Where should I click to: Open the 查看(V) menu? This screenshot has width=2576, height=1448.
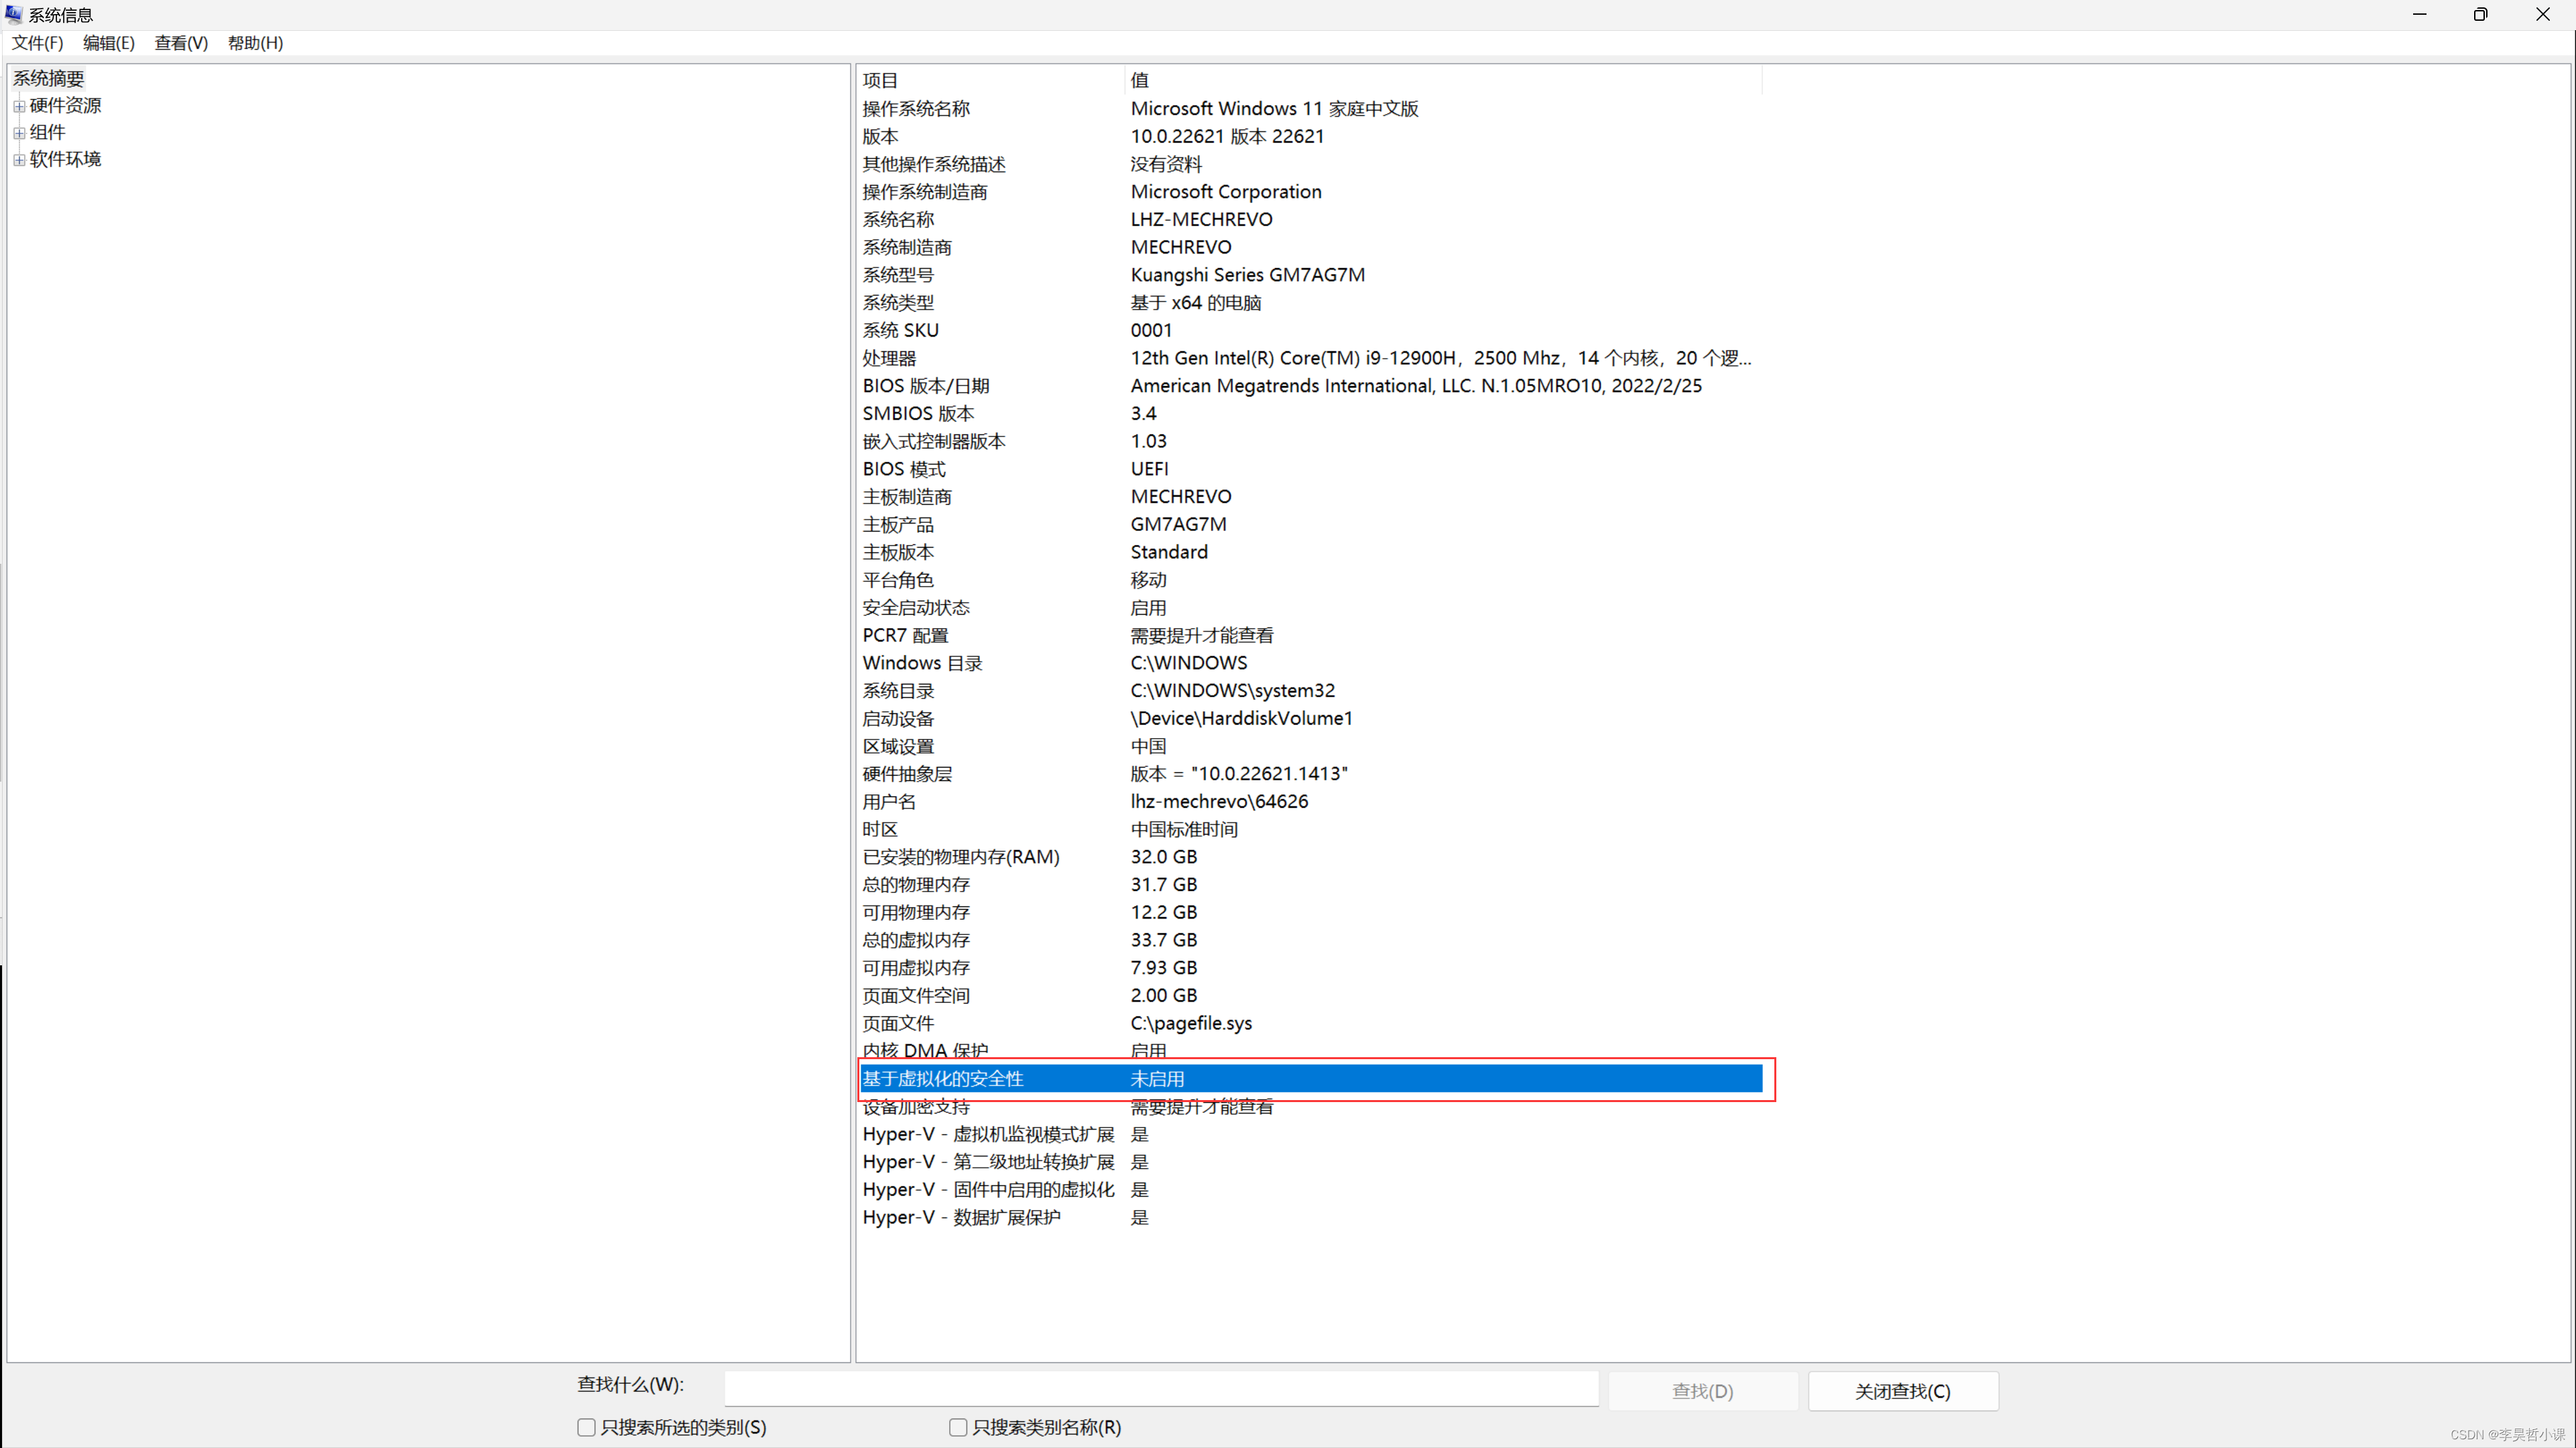click(x=181, y=43)
